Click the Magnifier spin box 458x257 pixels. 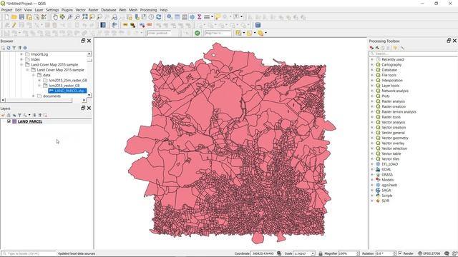pos(349,253)
